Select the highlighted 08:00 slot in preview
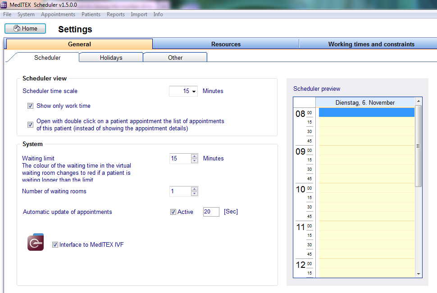 click(366, 112)
